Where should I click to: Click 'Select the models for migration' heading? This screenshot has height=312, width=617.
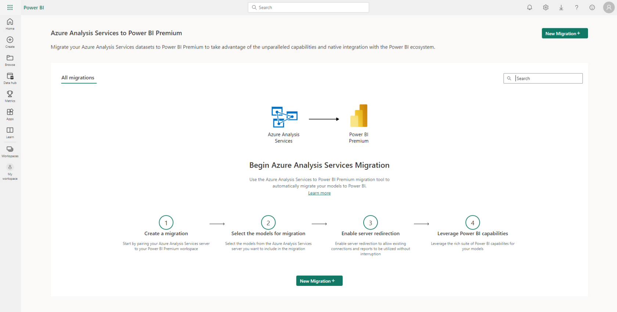[268, 233]
